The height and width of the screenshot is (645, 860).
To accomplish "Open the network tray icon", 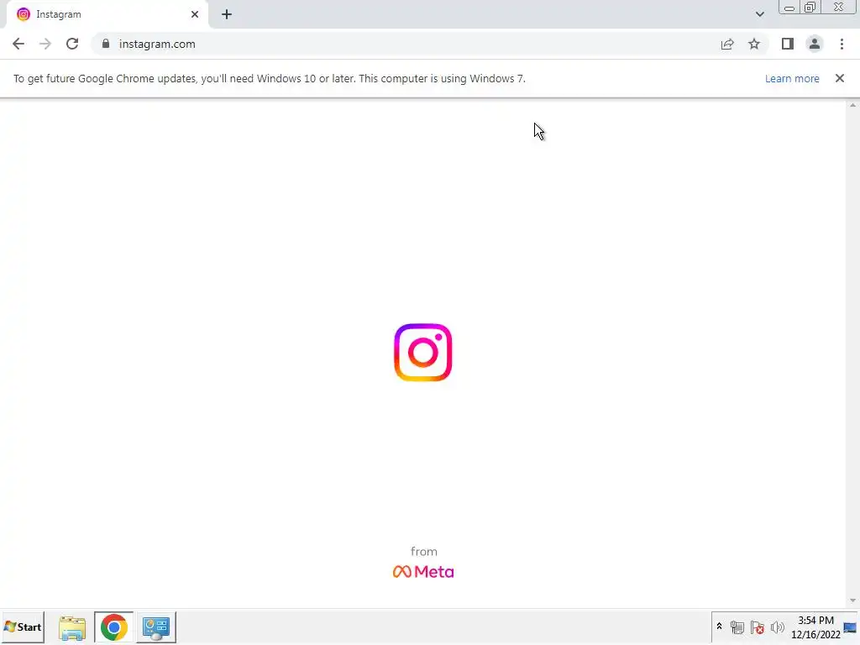I will tap(737, 627).
